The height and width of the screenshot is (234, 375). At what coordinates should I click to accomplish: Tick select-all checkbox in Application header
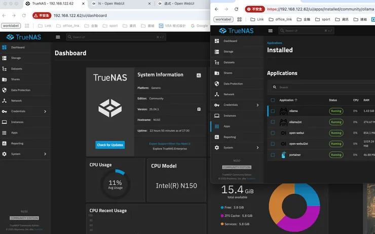click(273, 100)
